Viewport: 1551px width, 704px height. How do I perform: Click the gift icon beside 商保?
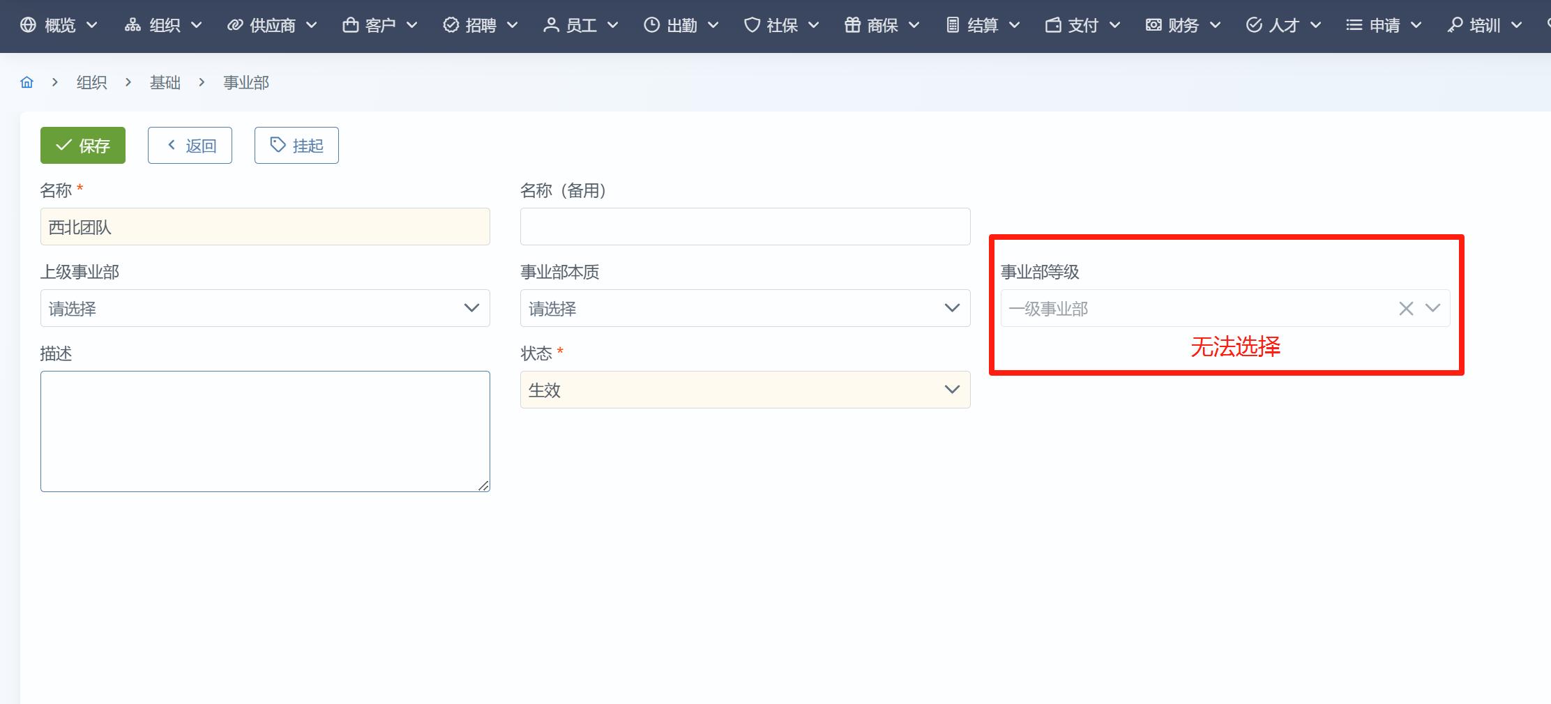[x=852, y=25]
